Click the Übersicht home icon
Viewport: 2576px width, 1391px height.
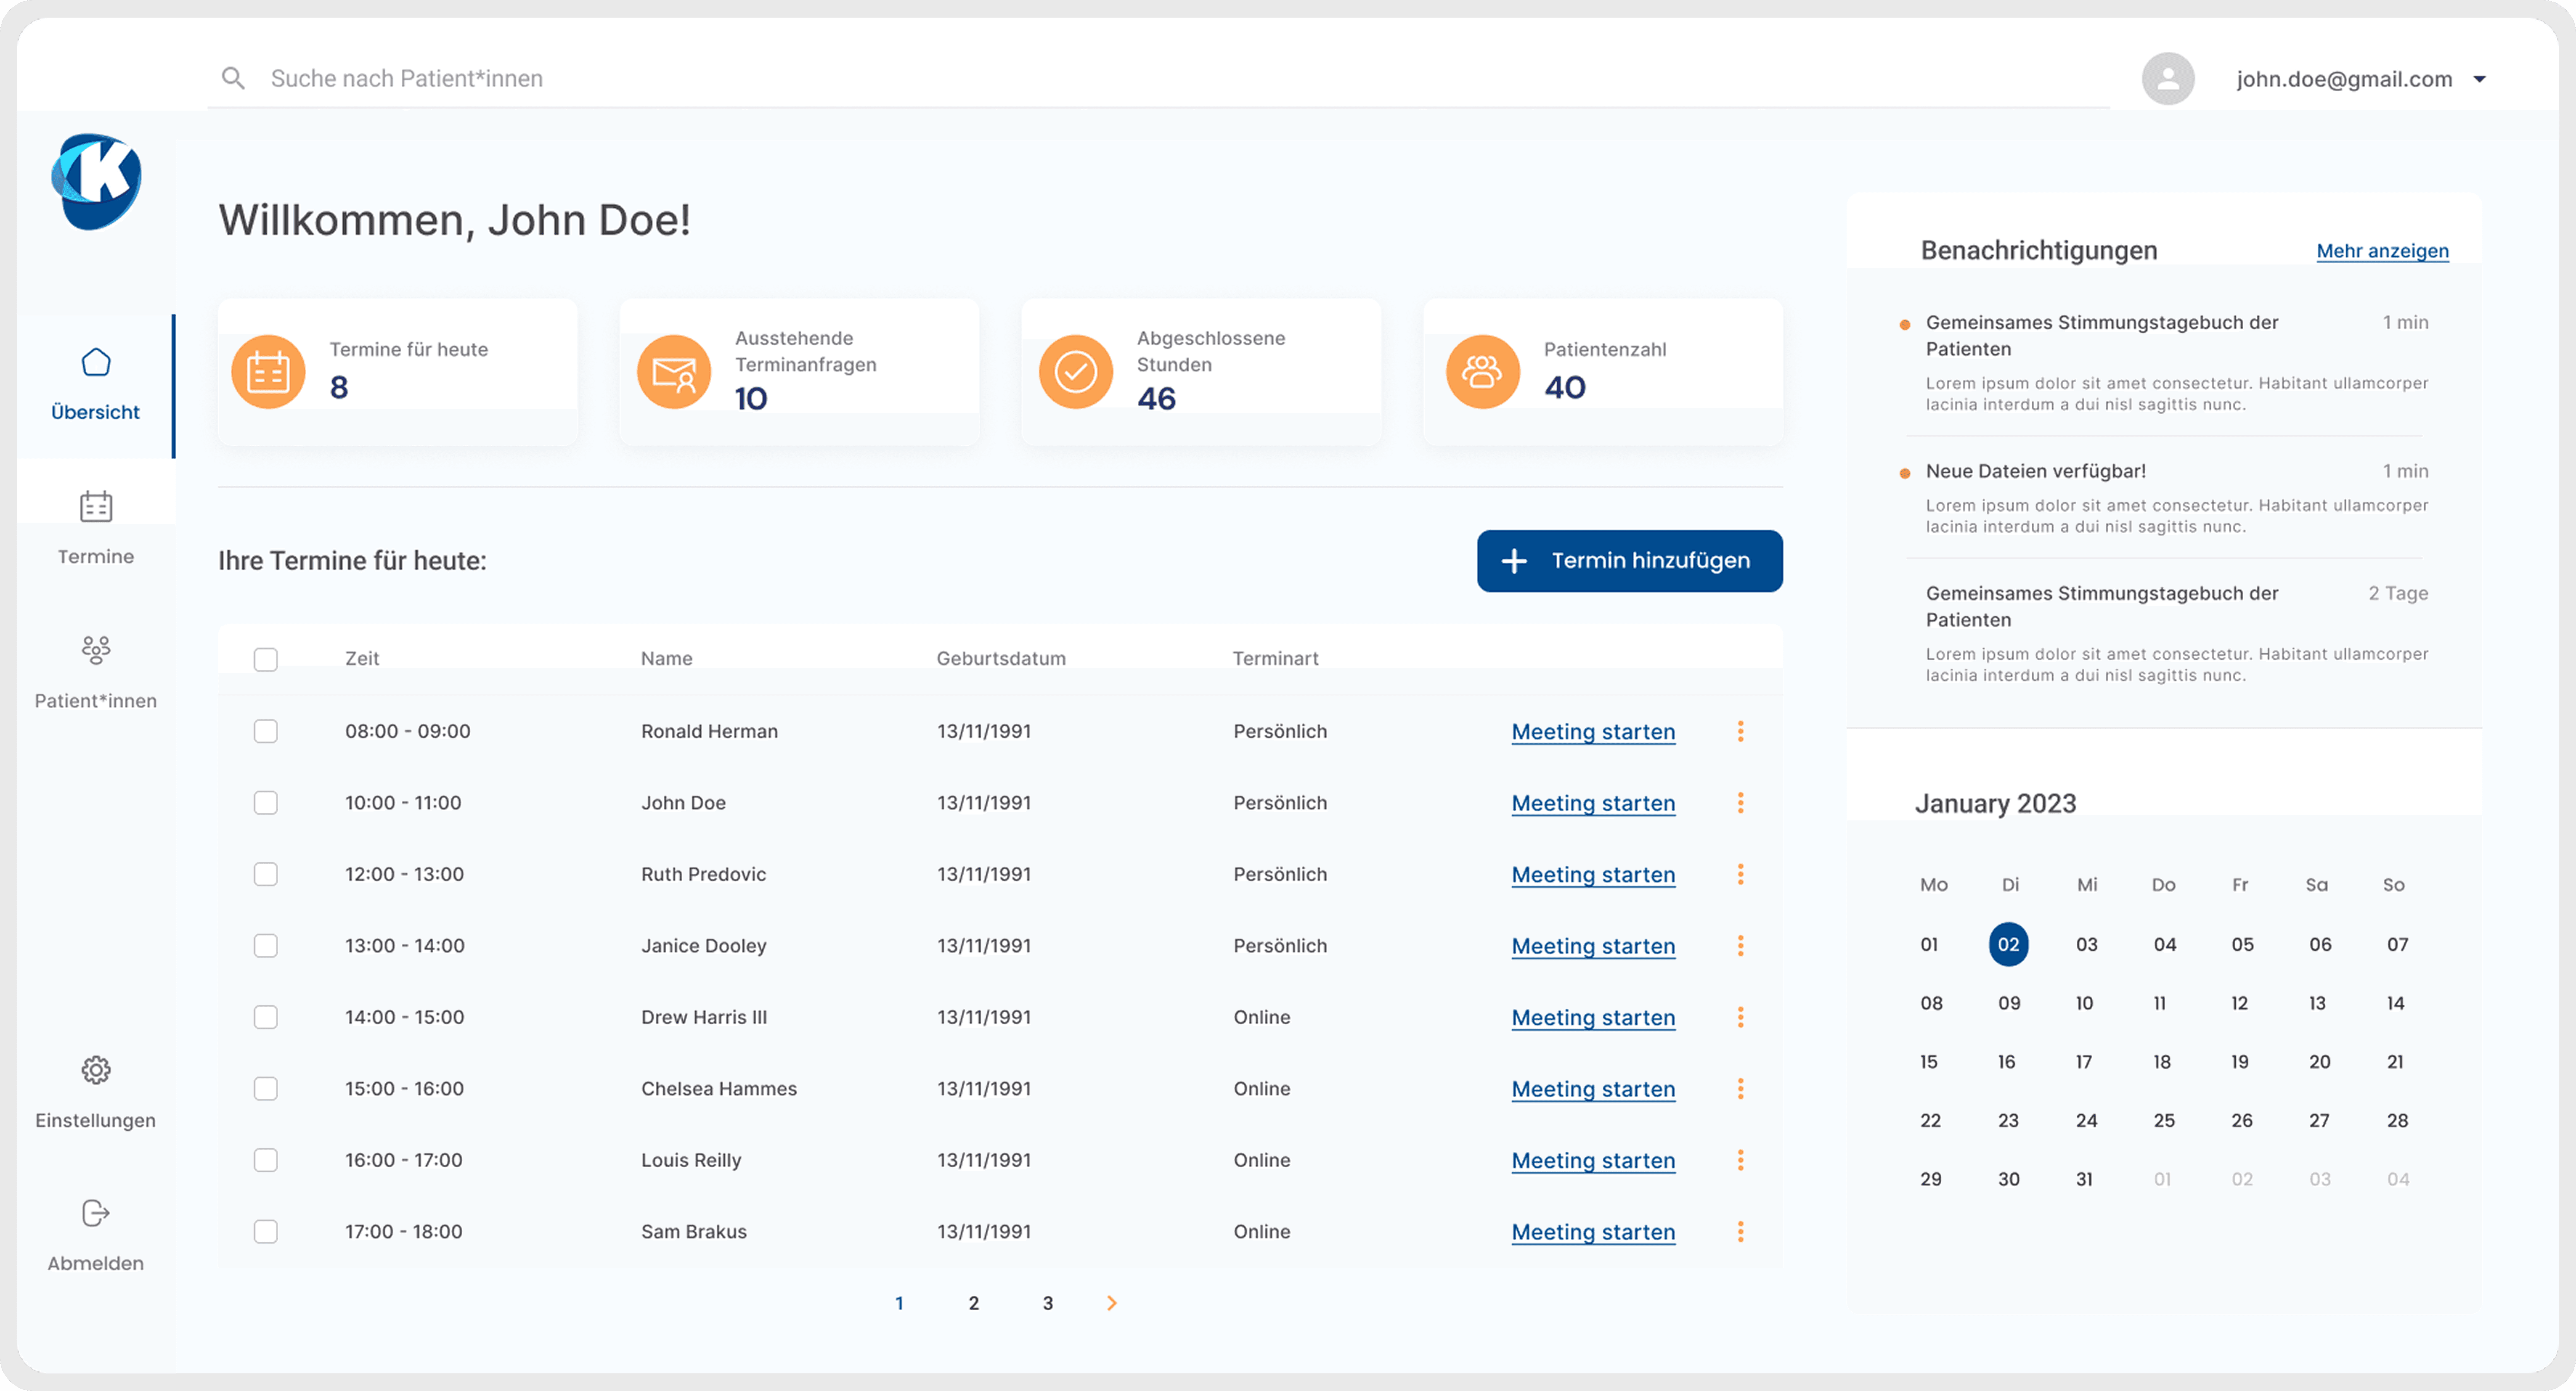point(96,362)
